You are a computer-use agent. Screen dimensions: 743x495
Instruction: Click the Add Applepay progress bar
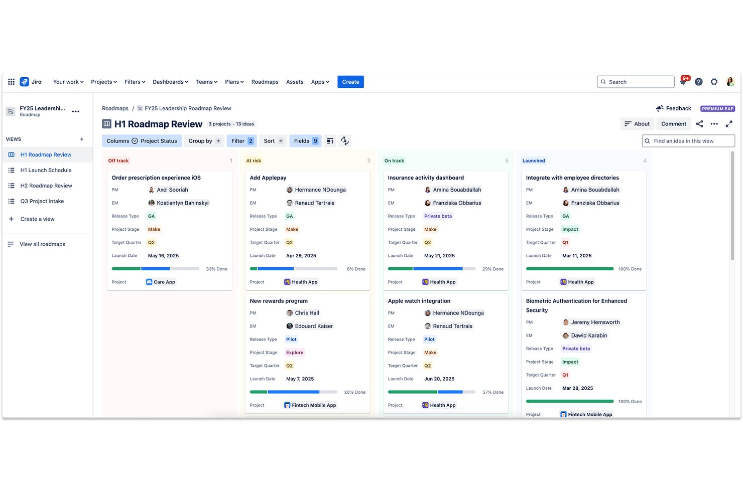[x=294, y=269]
